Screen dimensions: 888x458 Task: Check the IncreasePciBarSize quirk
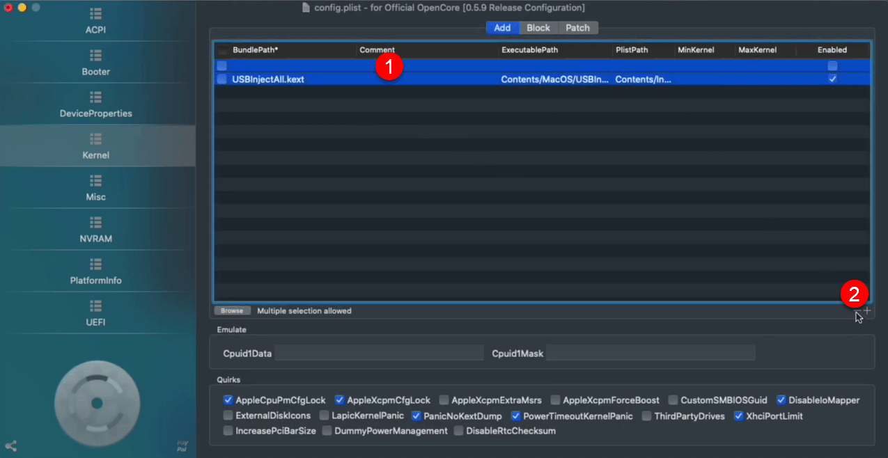coord(228,431)
